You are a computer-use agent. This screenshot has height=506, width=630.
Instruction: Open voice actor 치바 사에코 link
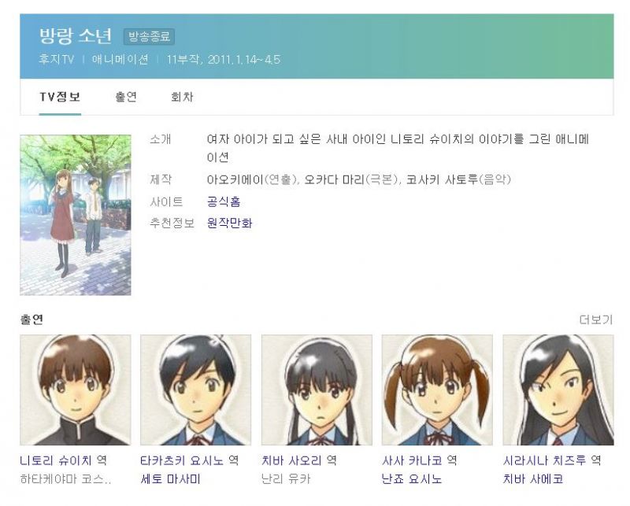[x=533, y=479]
